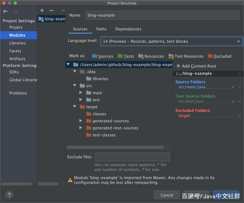Screen dimensions: 244x203
Task: Click the Exclude files input field
Action: pyautogui.click(x=132, y=157)
